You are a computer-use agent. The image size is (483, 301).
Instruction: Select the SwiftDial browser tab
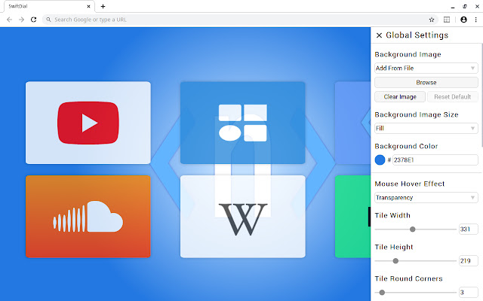coord(49,6)
